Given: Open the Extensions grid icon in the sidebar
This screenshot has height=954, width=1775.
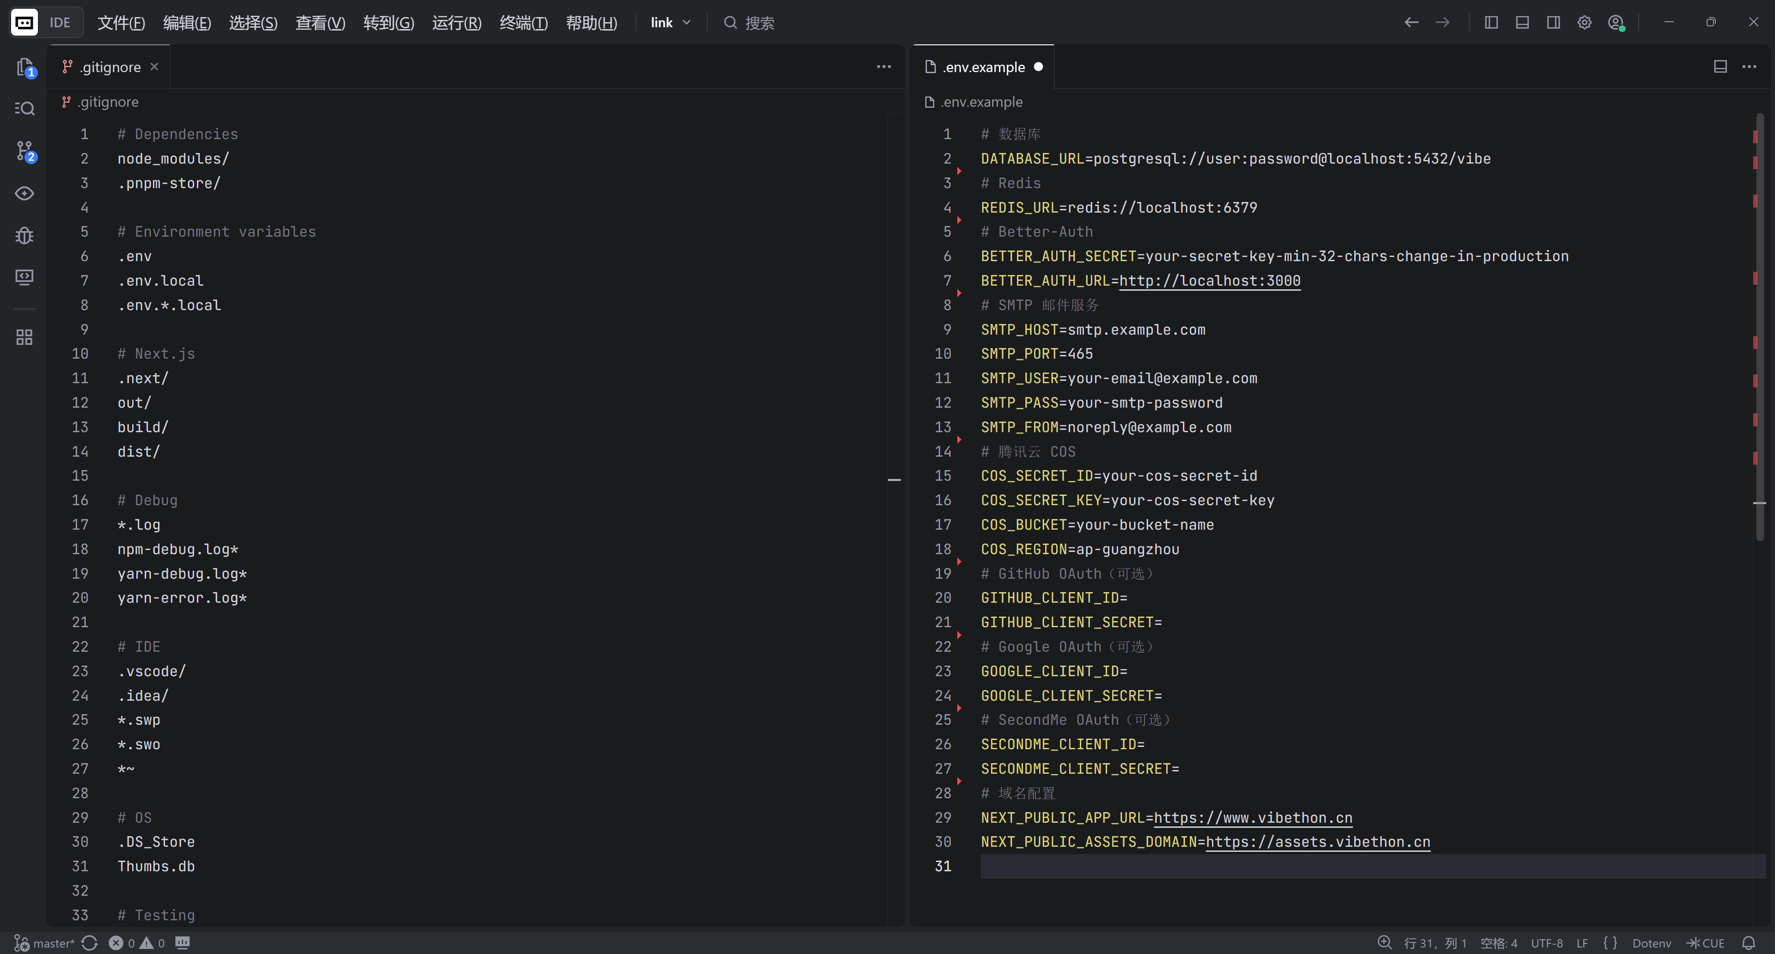Looking at the screenshot, I should tap(25, 337).
